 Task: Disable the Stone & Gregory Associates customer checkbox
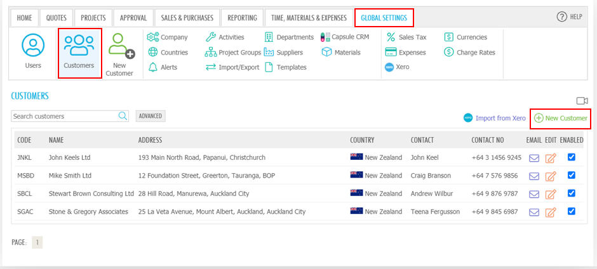pos(571,211)
